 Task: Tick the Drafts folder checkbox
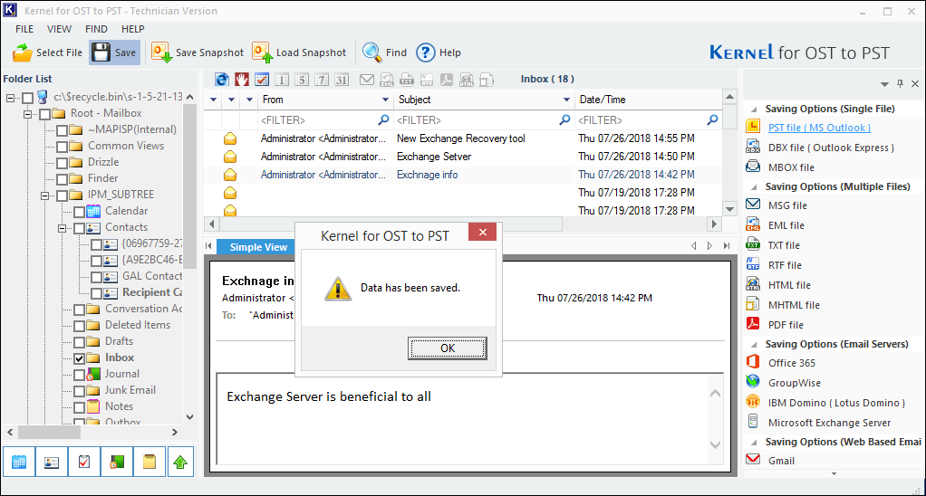79,342
